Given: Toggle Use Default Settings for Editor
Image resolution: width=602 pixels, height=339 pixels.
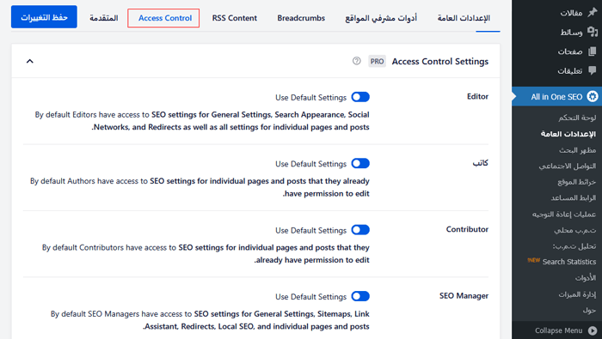Looking at the screenshot, I should pos(360,97).
